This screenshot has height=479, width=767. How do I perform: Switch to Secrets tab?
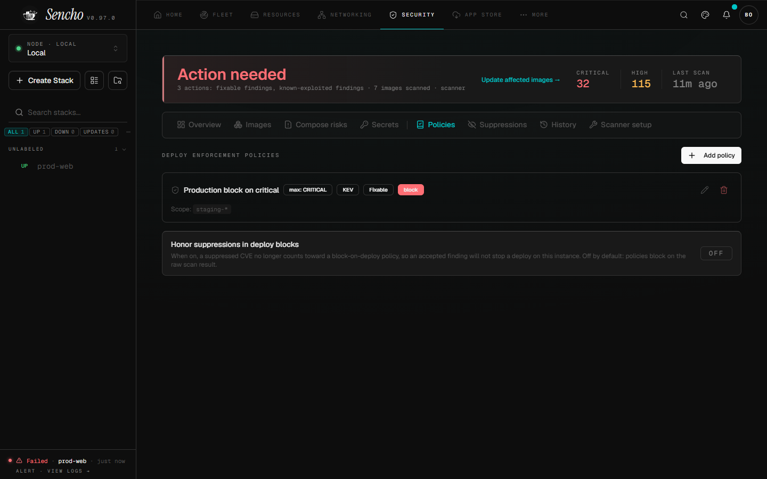(x=379, y=125)
